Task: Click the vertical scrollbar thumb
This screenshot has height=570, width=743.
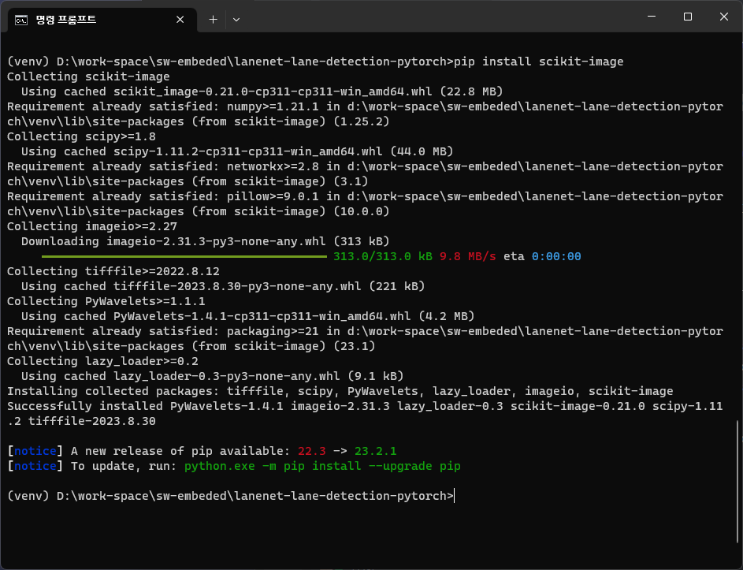Action: click(737, 482)
